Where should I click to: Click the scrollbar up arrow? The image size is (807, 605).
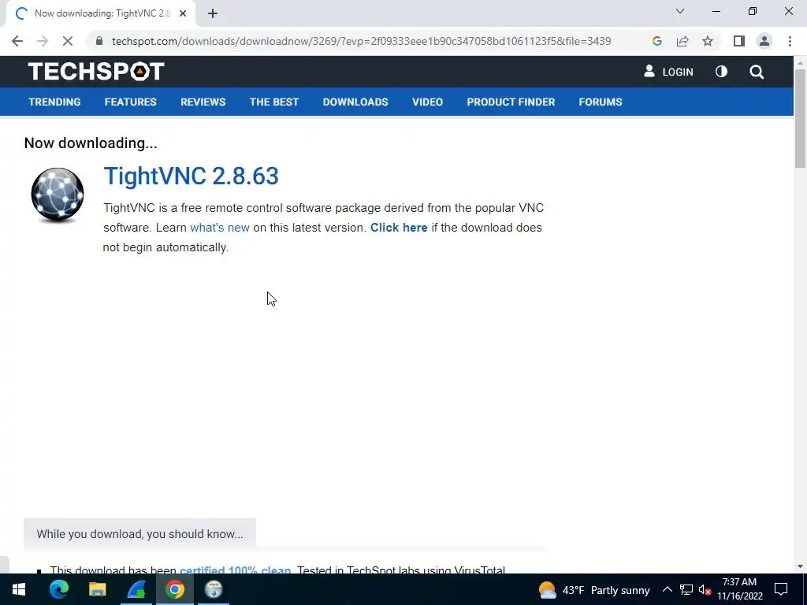point(800,62)
